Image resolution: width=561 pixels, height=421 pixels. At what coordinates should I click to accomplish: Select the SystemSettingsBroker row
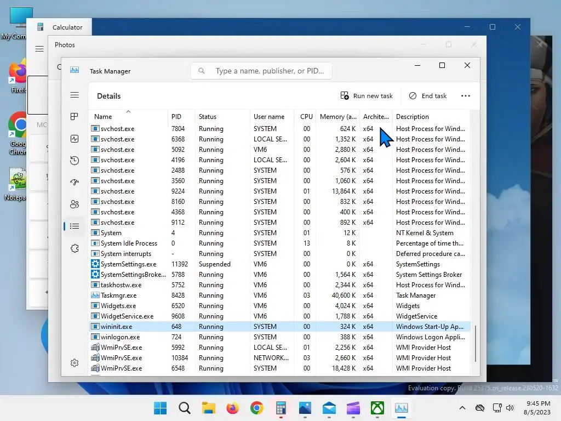[x=279, y=274]
